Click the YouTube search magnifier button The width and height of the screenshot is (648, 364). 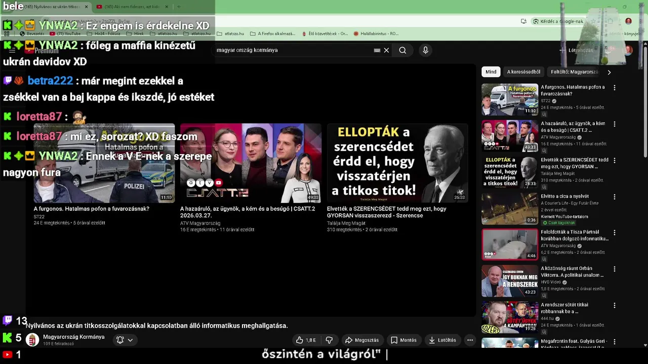pyautogui.click(x=402, y=50)
